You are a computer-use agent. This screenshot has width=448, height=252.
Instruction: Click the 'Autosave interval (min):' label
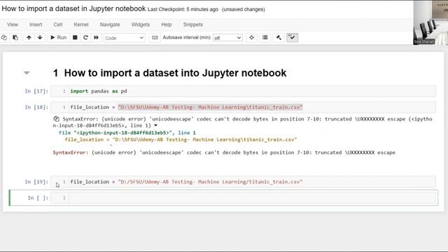pos(187,37)
